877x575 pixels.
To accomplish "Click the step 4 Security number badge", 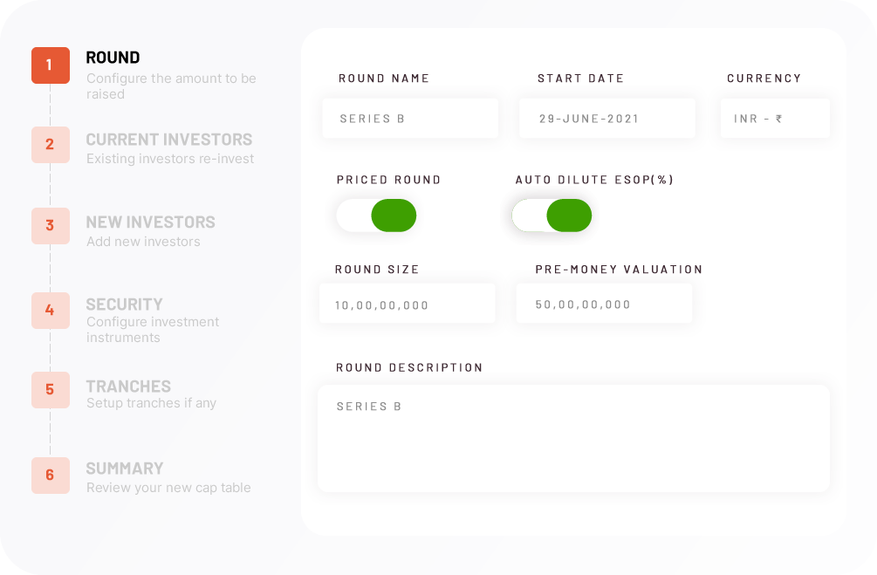I will pos(51,311).
